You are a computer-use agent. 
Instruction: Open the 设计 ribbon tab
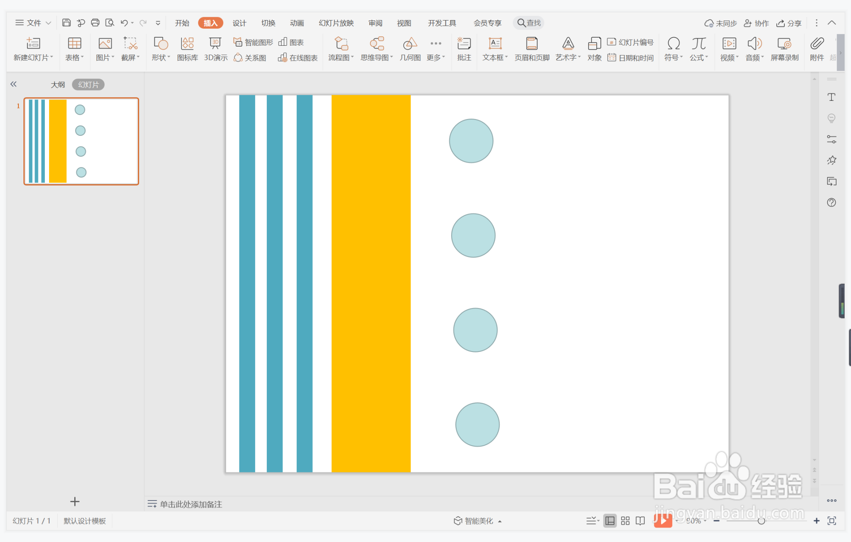[x=239, y=23]
